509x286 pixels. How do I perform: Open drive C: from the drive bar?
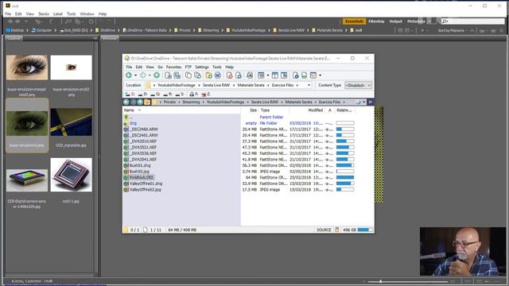point(130,95)
